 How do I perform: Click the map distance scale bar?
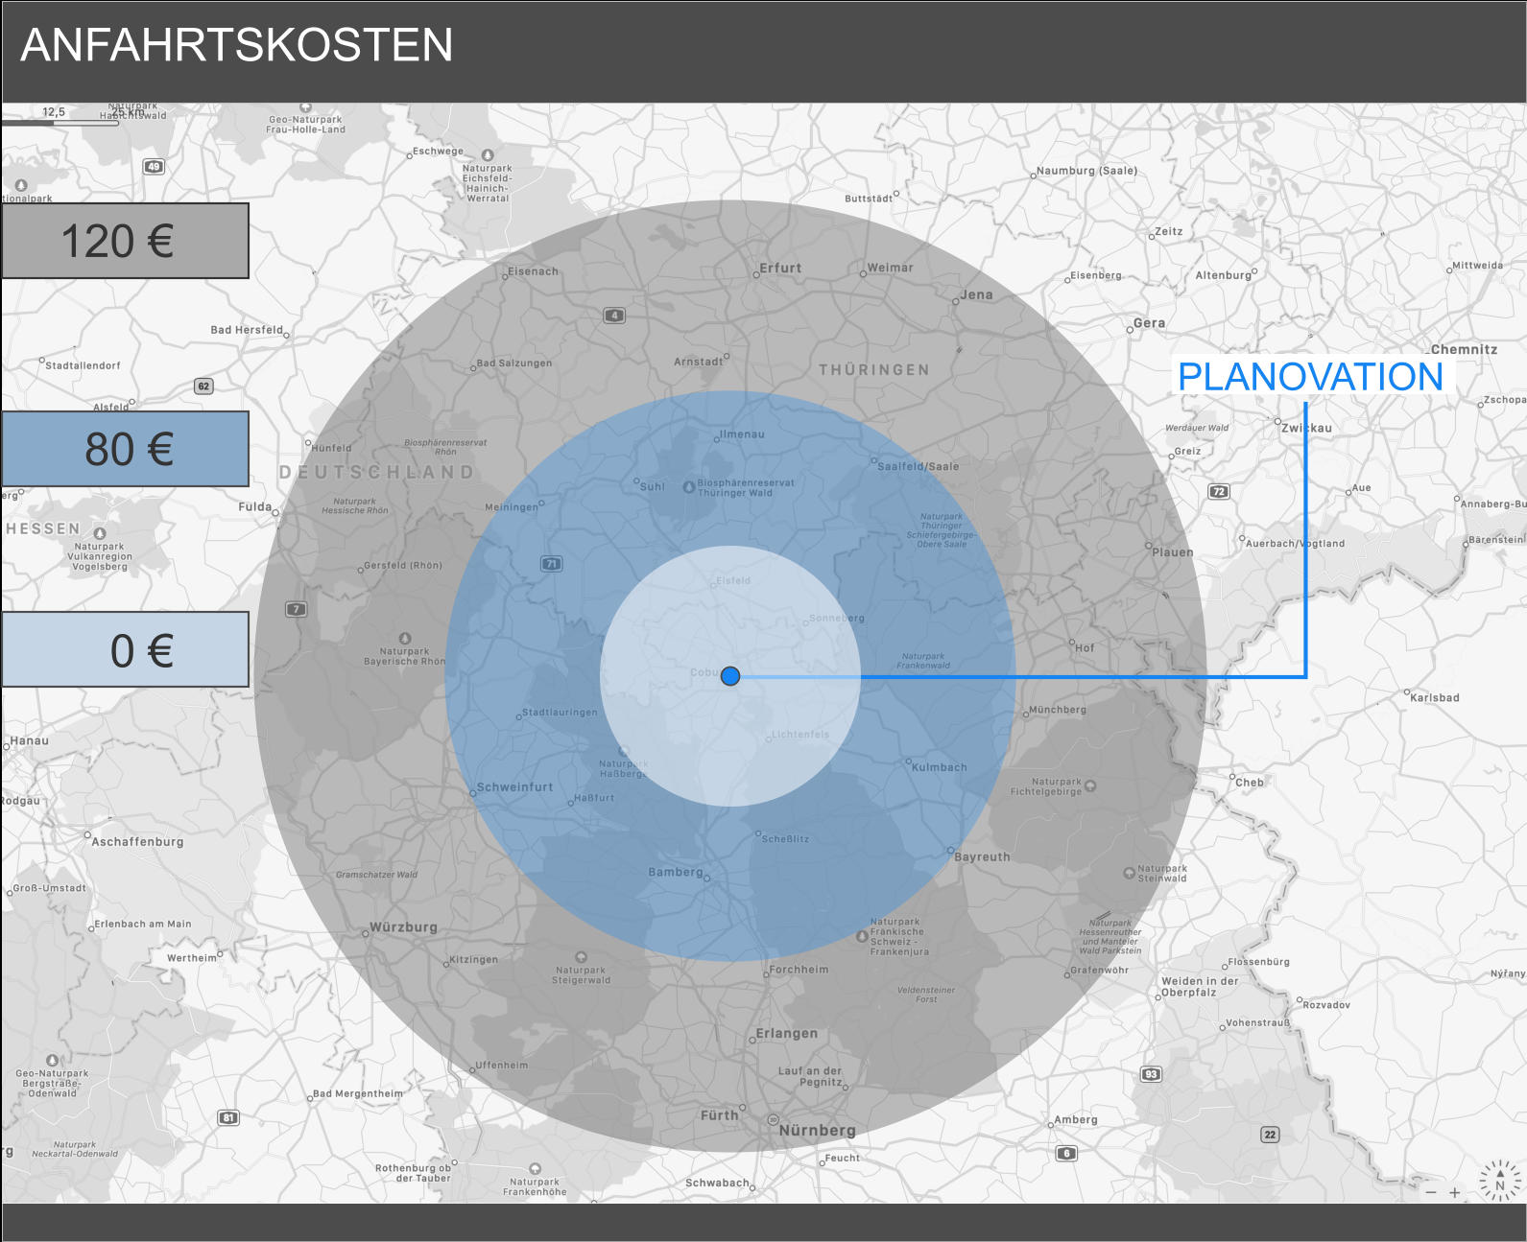pyautogui.click(x=60, y=123)
